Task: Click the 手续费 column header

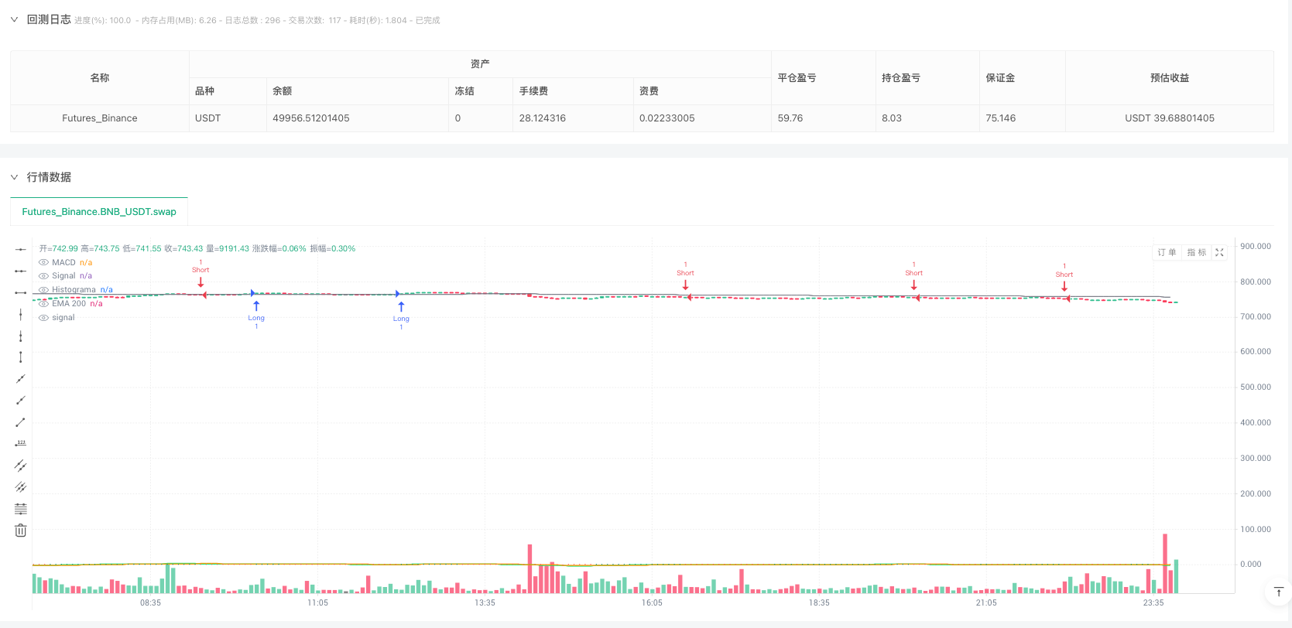Action: click(574, 91)
